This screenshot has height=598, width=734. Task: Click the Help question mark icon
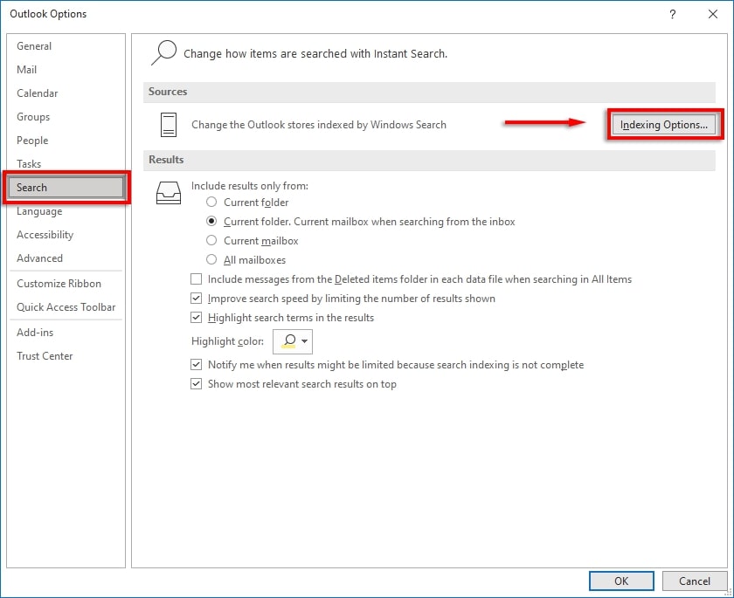click(x=671, y=14)
